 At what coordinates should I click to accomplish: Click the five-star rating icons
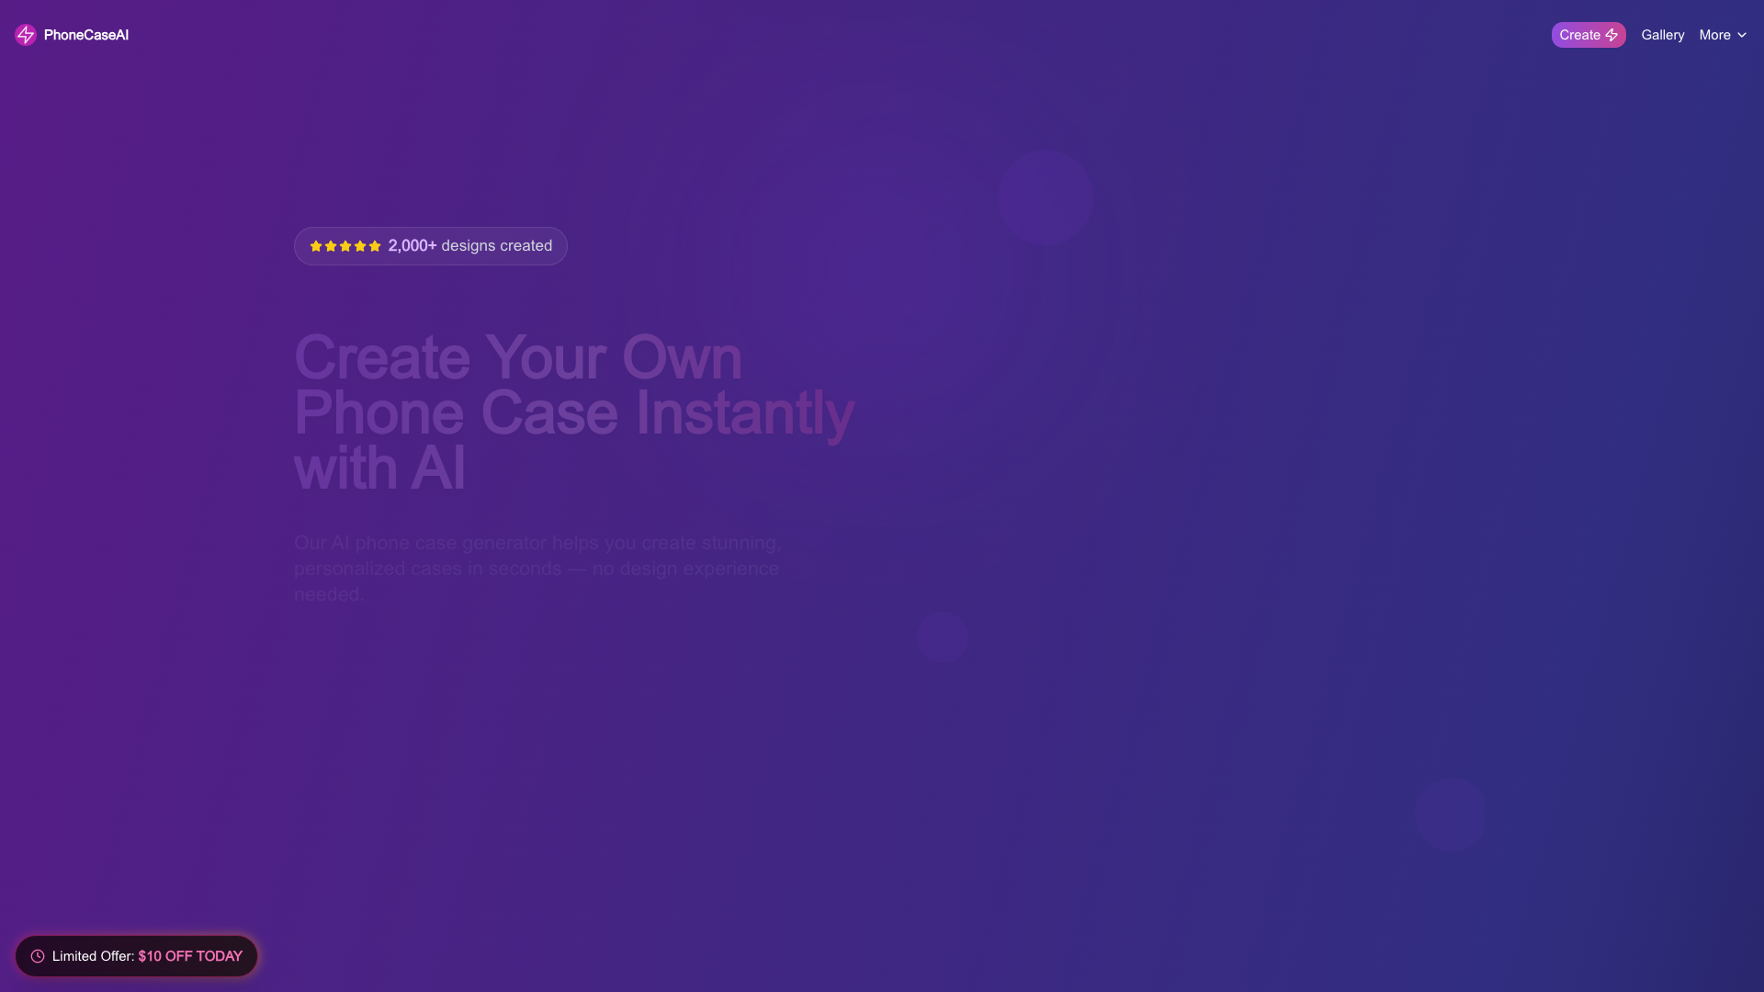pos(345,246)
